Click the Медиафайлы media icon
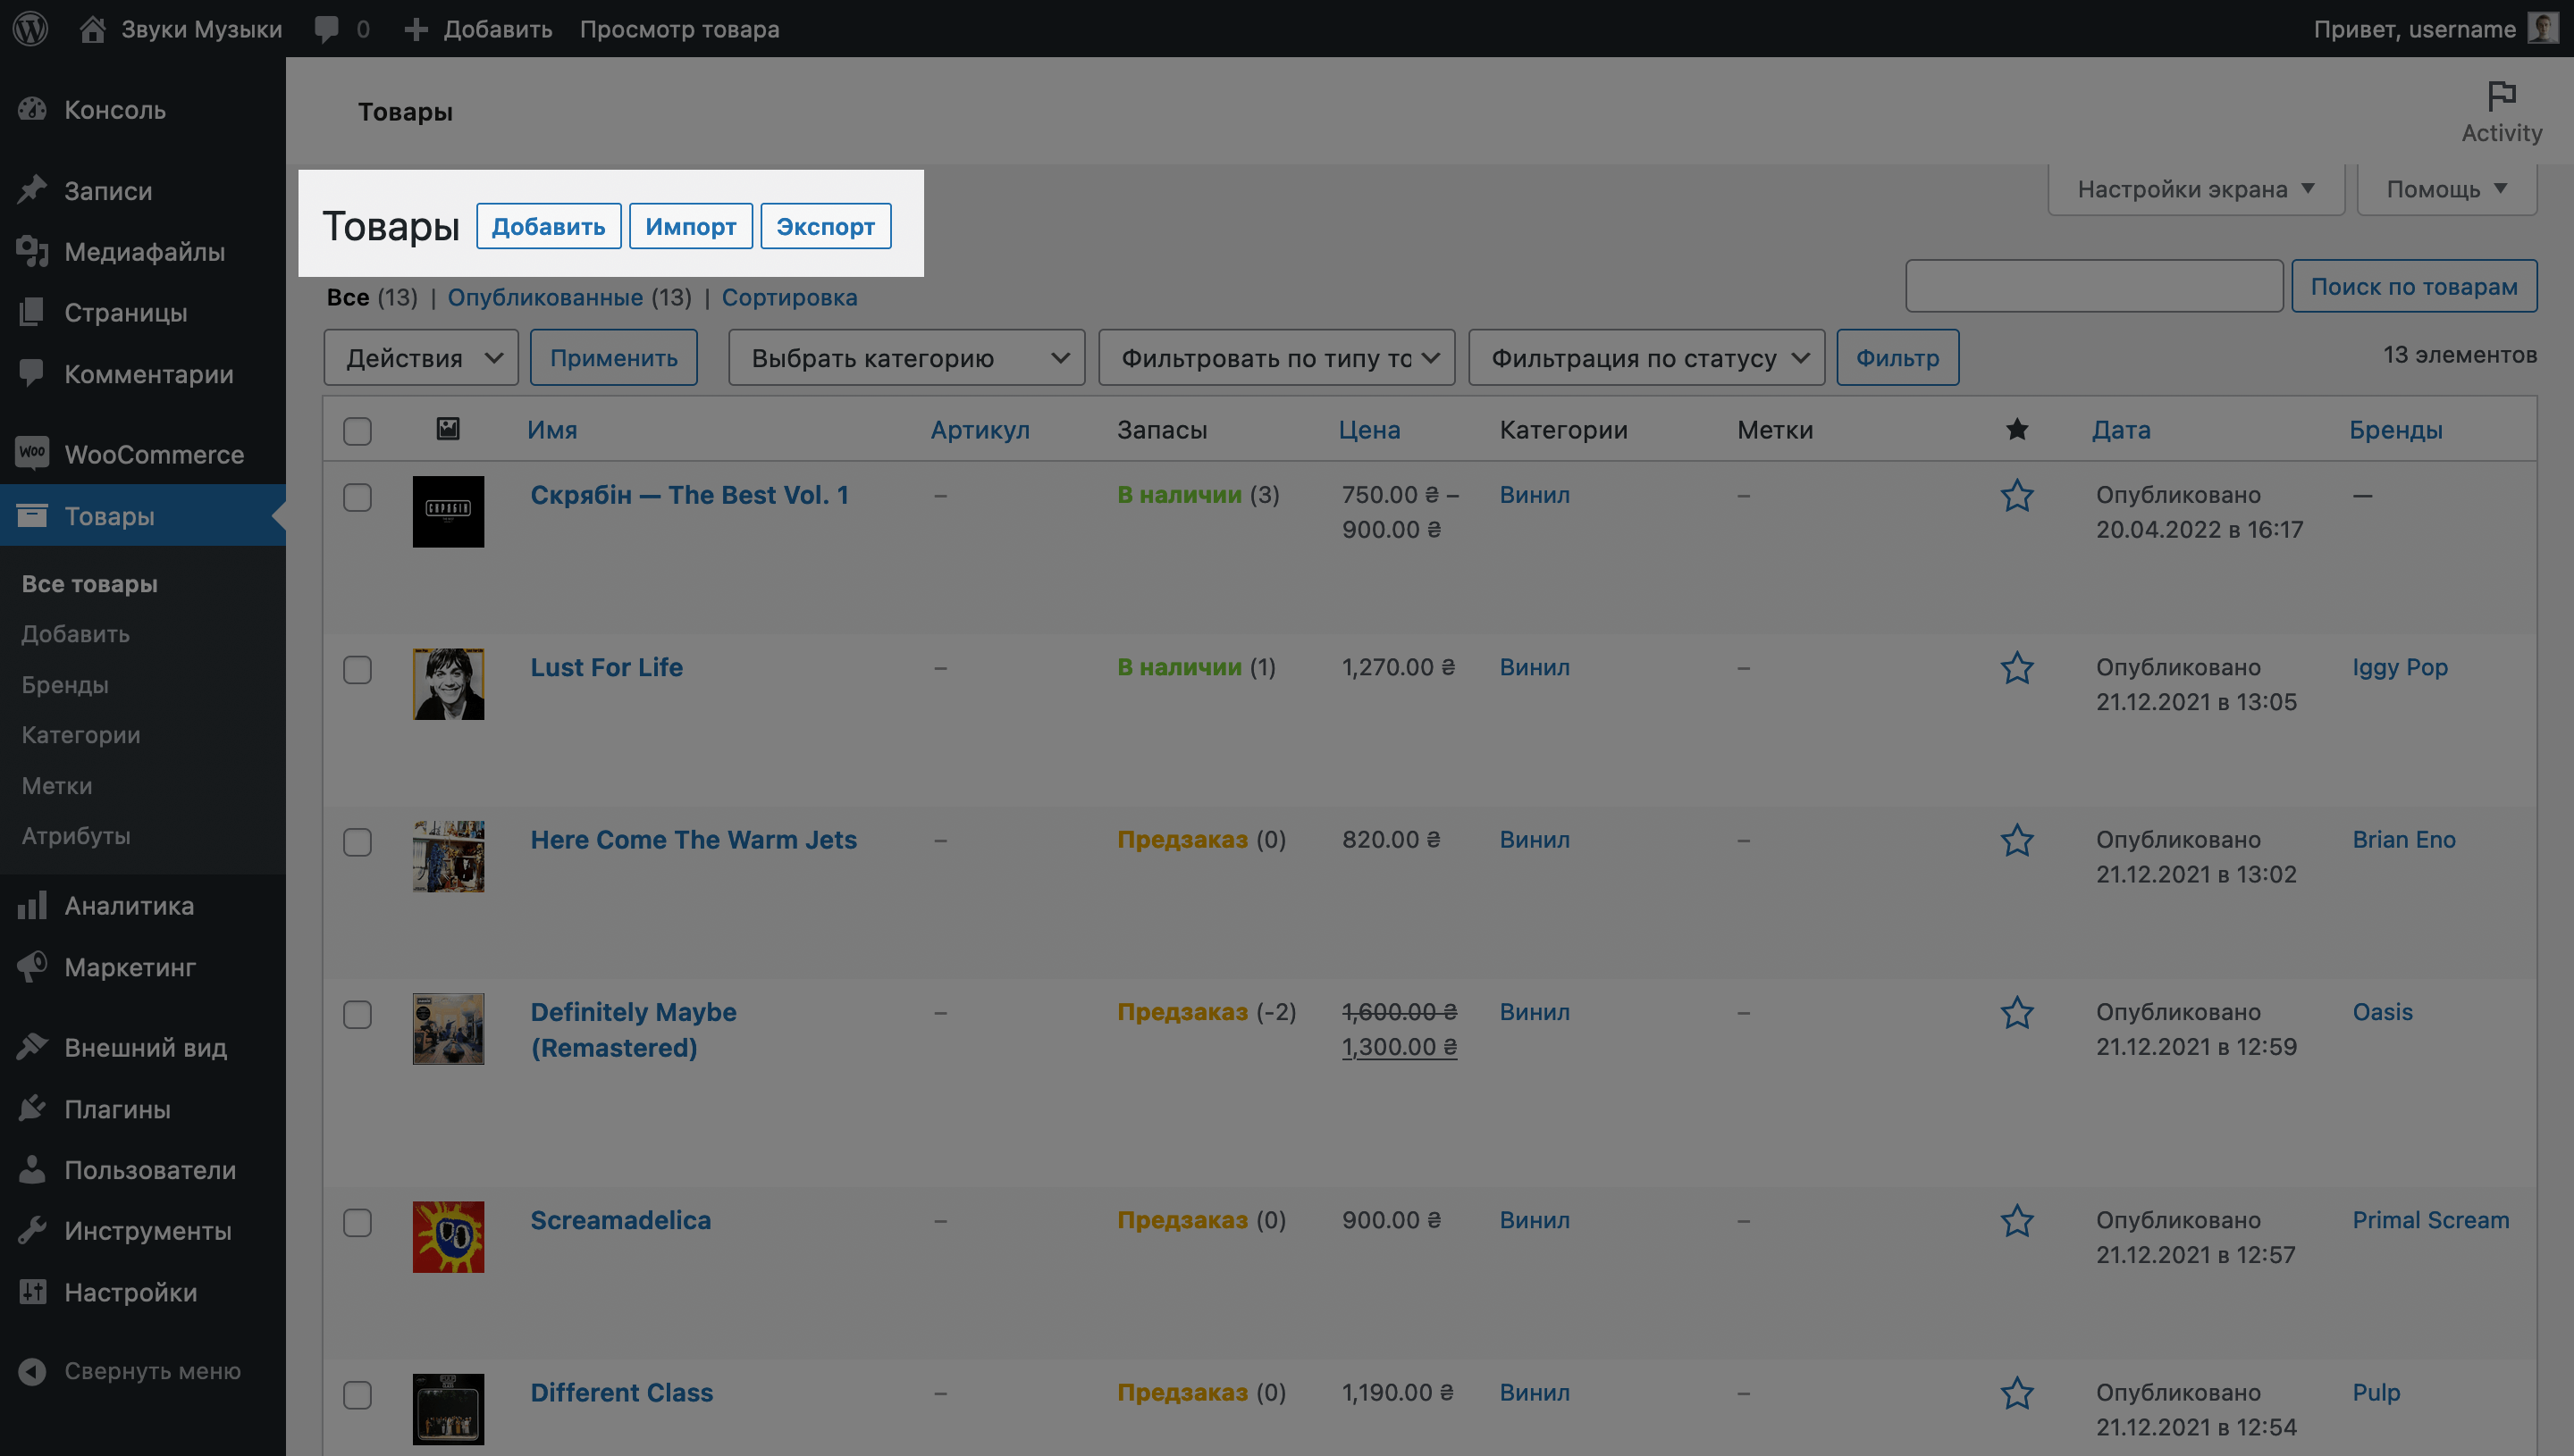The height and width of the screenshot is (1456, 2574). coord(32,252)
